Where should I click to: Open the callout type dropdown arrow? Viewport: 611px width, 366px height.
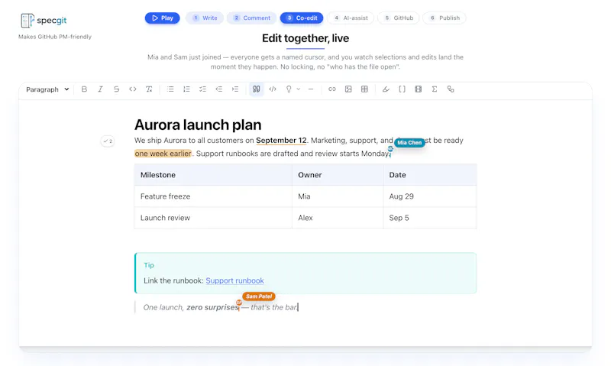click(299, 89)
